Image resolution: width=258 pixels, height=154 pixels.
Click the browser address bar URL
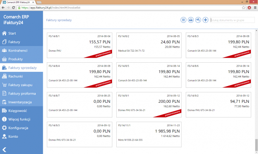pos(51,8)
